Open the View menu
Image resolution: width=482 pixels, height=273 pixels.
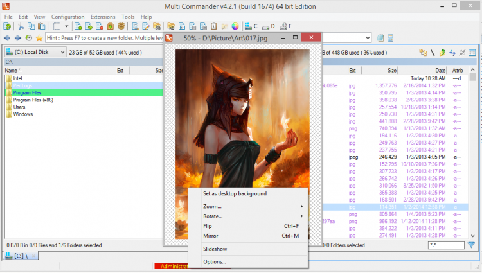click(x=39, y=17)
